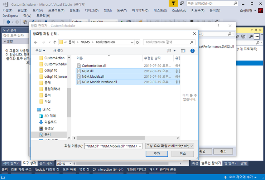Open the C# Interactive (64-bit) tab
Viewport: 265px width, 180px height.
(x=108, y=170)
